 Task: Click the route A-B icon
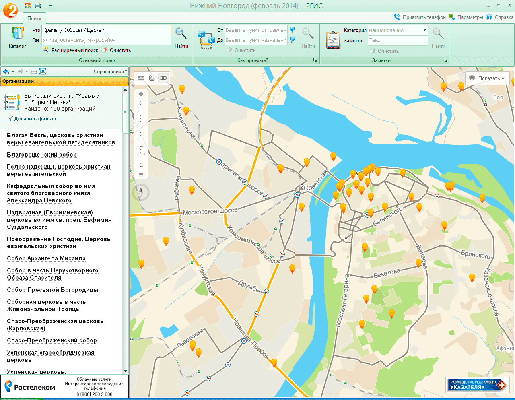point(206,40)
